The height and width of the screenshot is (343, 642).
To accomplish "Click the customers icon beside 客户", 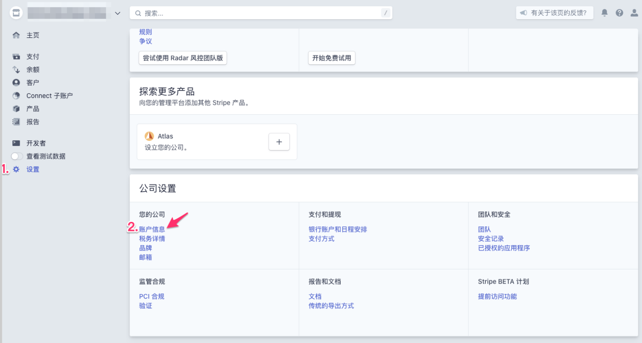I will click(x=16, y=83).
